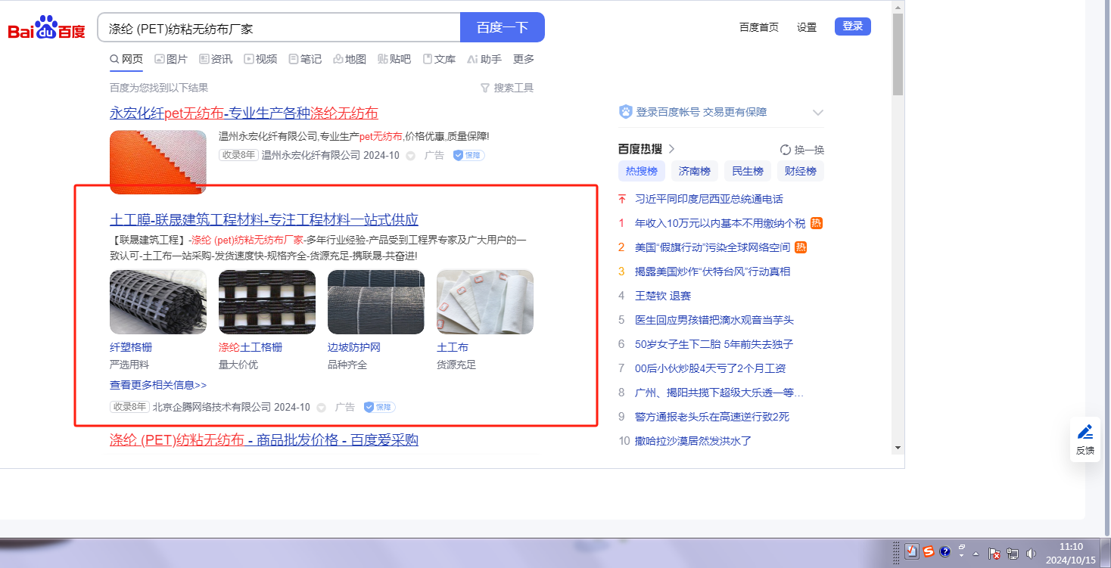The image size is (1111, 568).
Task: Open 撒哈拉沙漠居然发洪水了 topic
Action: [x=693, y=441]
